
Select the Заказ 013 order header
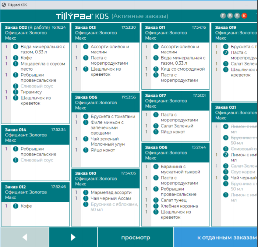click(x=106, y=33)
